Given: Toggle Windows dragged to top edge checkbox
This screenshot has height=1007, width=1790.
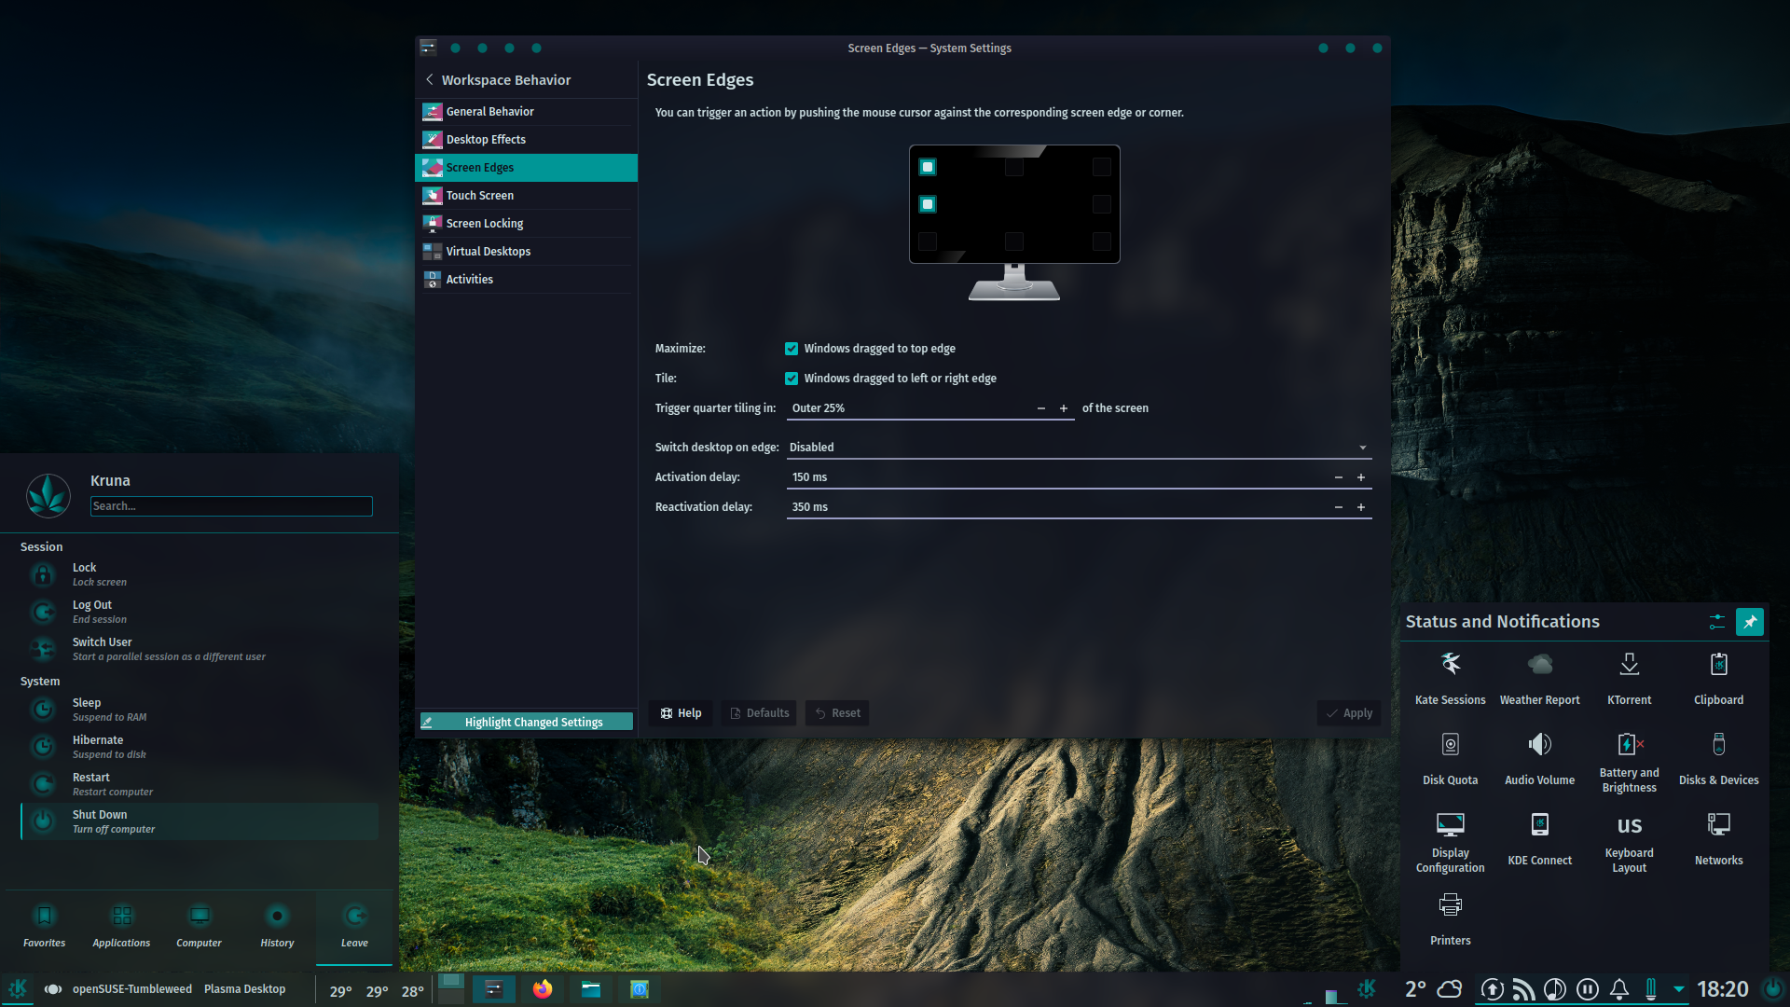Looking at the screenshot, I should point(792,349).
